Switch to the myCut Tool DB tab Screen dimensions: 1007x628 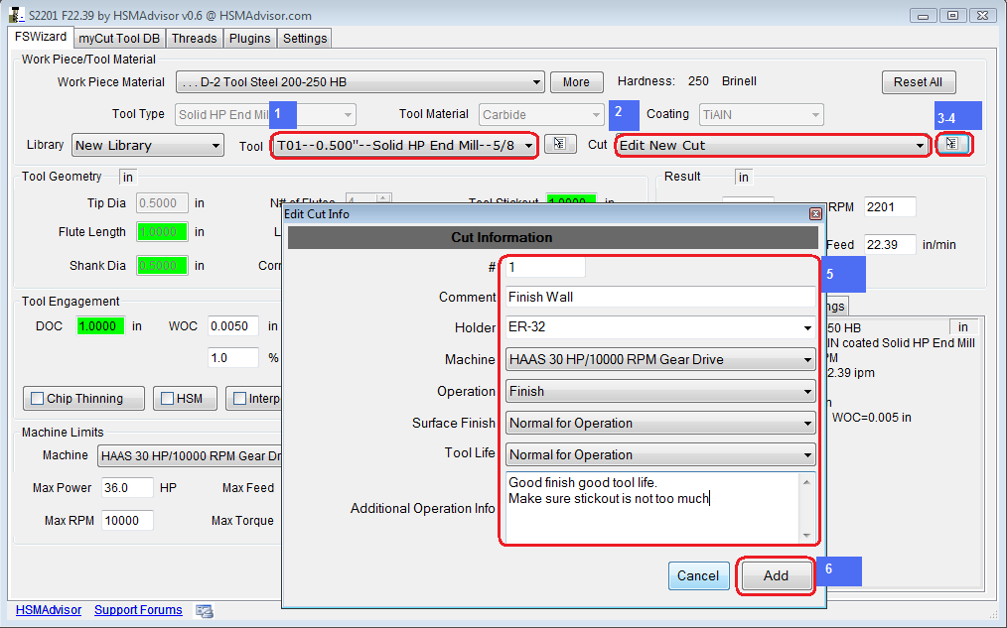117,38
